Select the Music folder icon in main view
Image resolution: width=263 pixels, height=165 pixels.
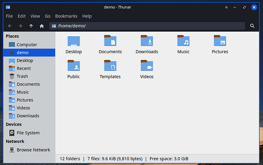[183, 41]
